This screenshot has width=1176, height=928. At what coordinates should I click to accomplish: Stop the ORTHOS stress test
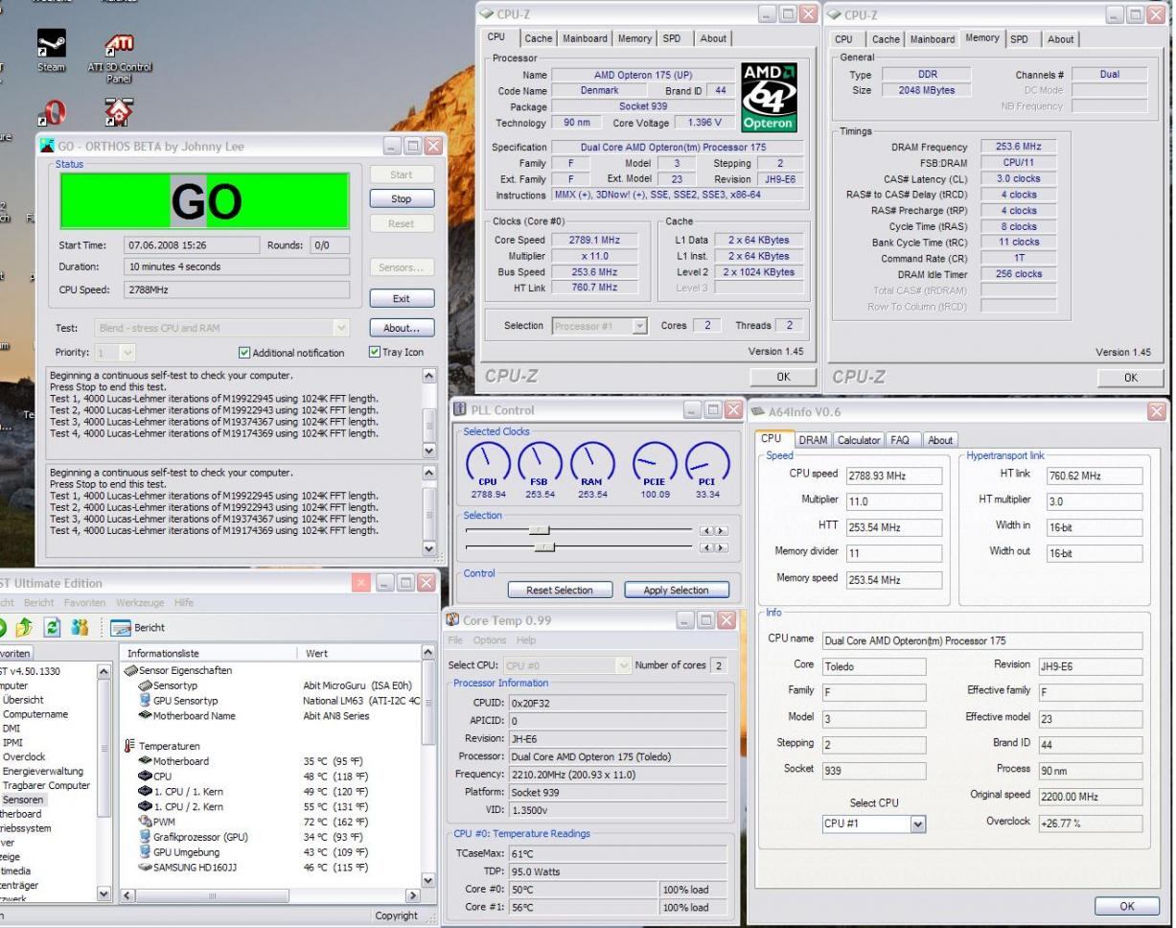401,199
